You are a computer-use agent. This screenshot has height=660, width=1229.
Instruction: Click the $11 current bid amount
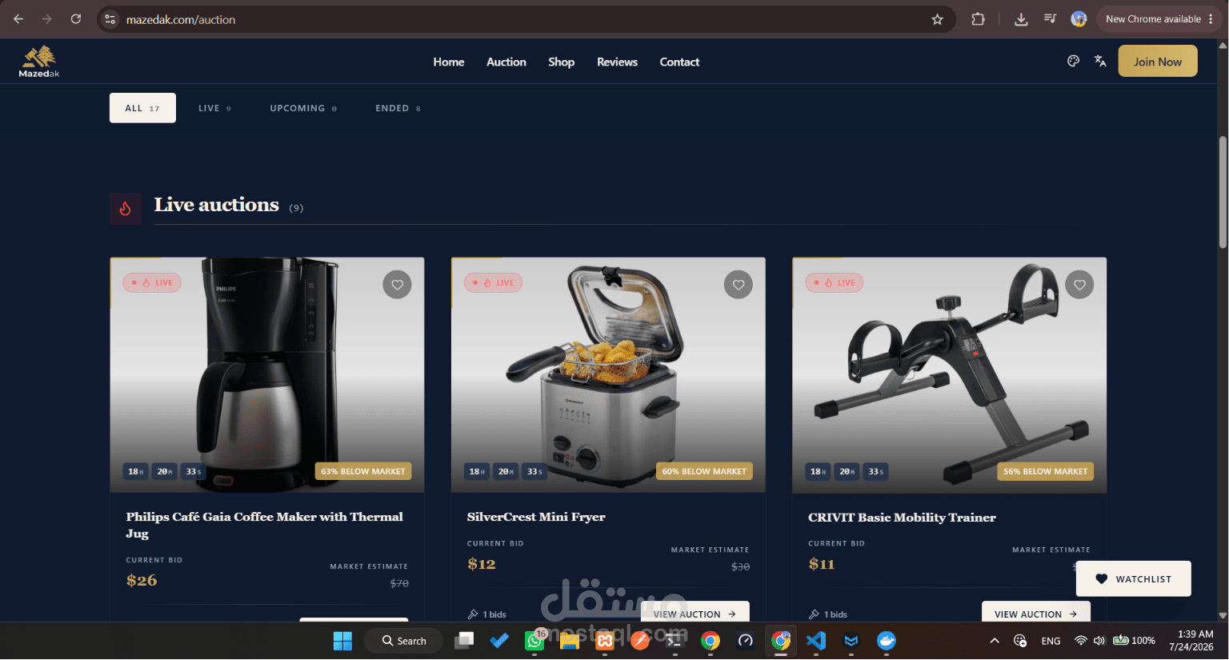(x=822, y=564)
